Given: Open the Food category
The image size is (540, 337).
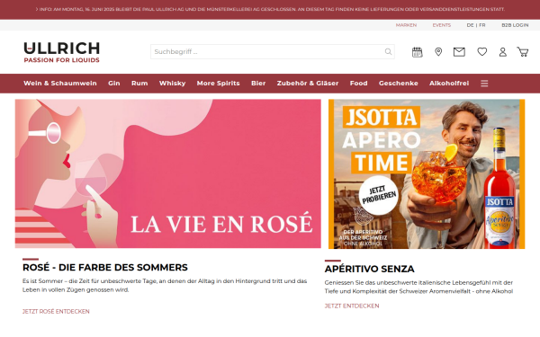Looking at the screenshot, I should pyautogui.click(x=358, y=84).
